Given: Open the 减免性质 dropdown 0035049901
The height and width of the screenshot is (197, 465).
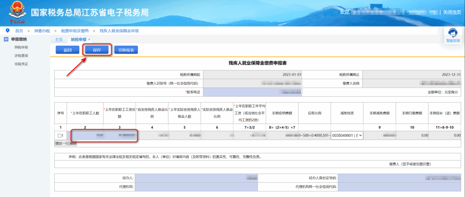Looking at the screenshot, I should point(347,135).
